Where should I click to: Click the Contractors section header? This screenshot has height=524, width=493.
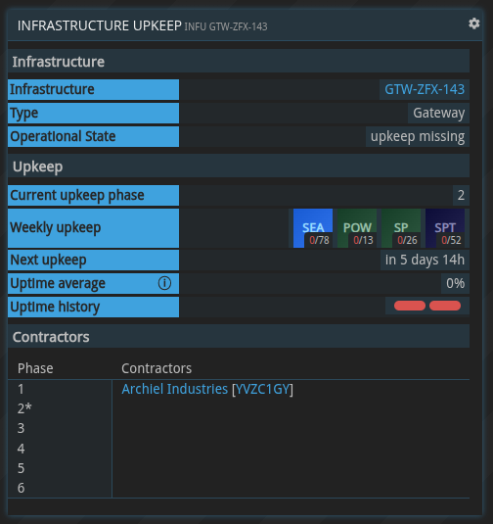[x=239, y=337]
